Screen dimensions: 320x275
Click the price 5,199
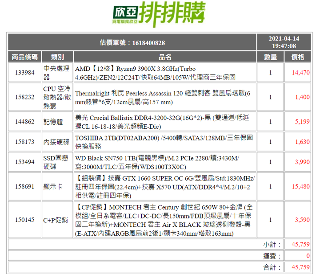coord(302,122)
